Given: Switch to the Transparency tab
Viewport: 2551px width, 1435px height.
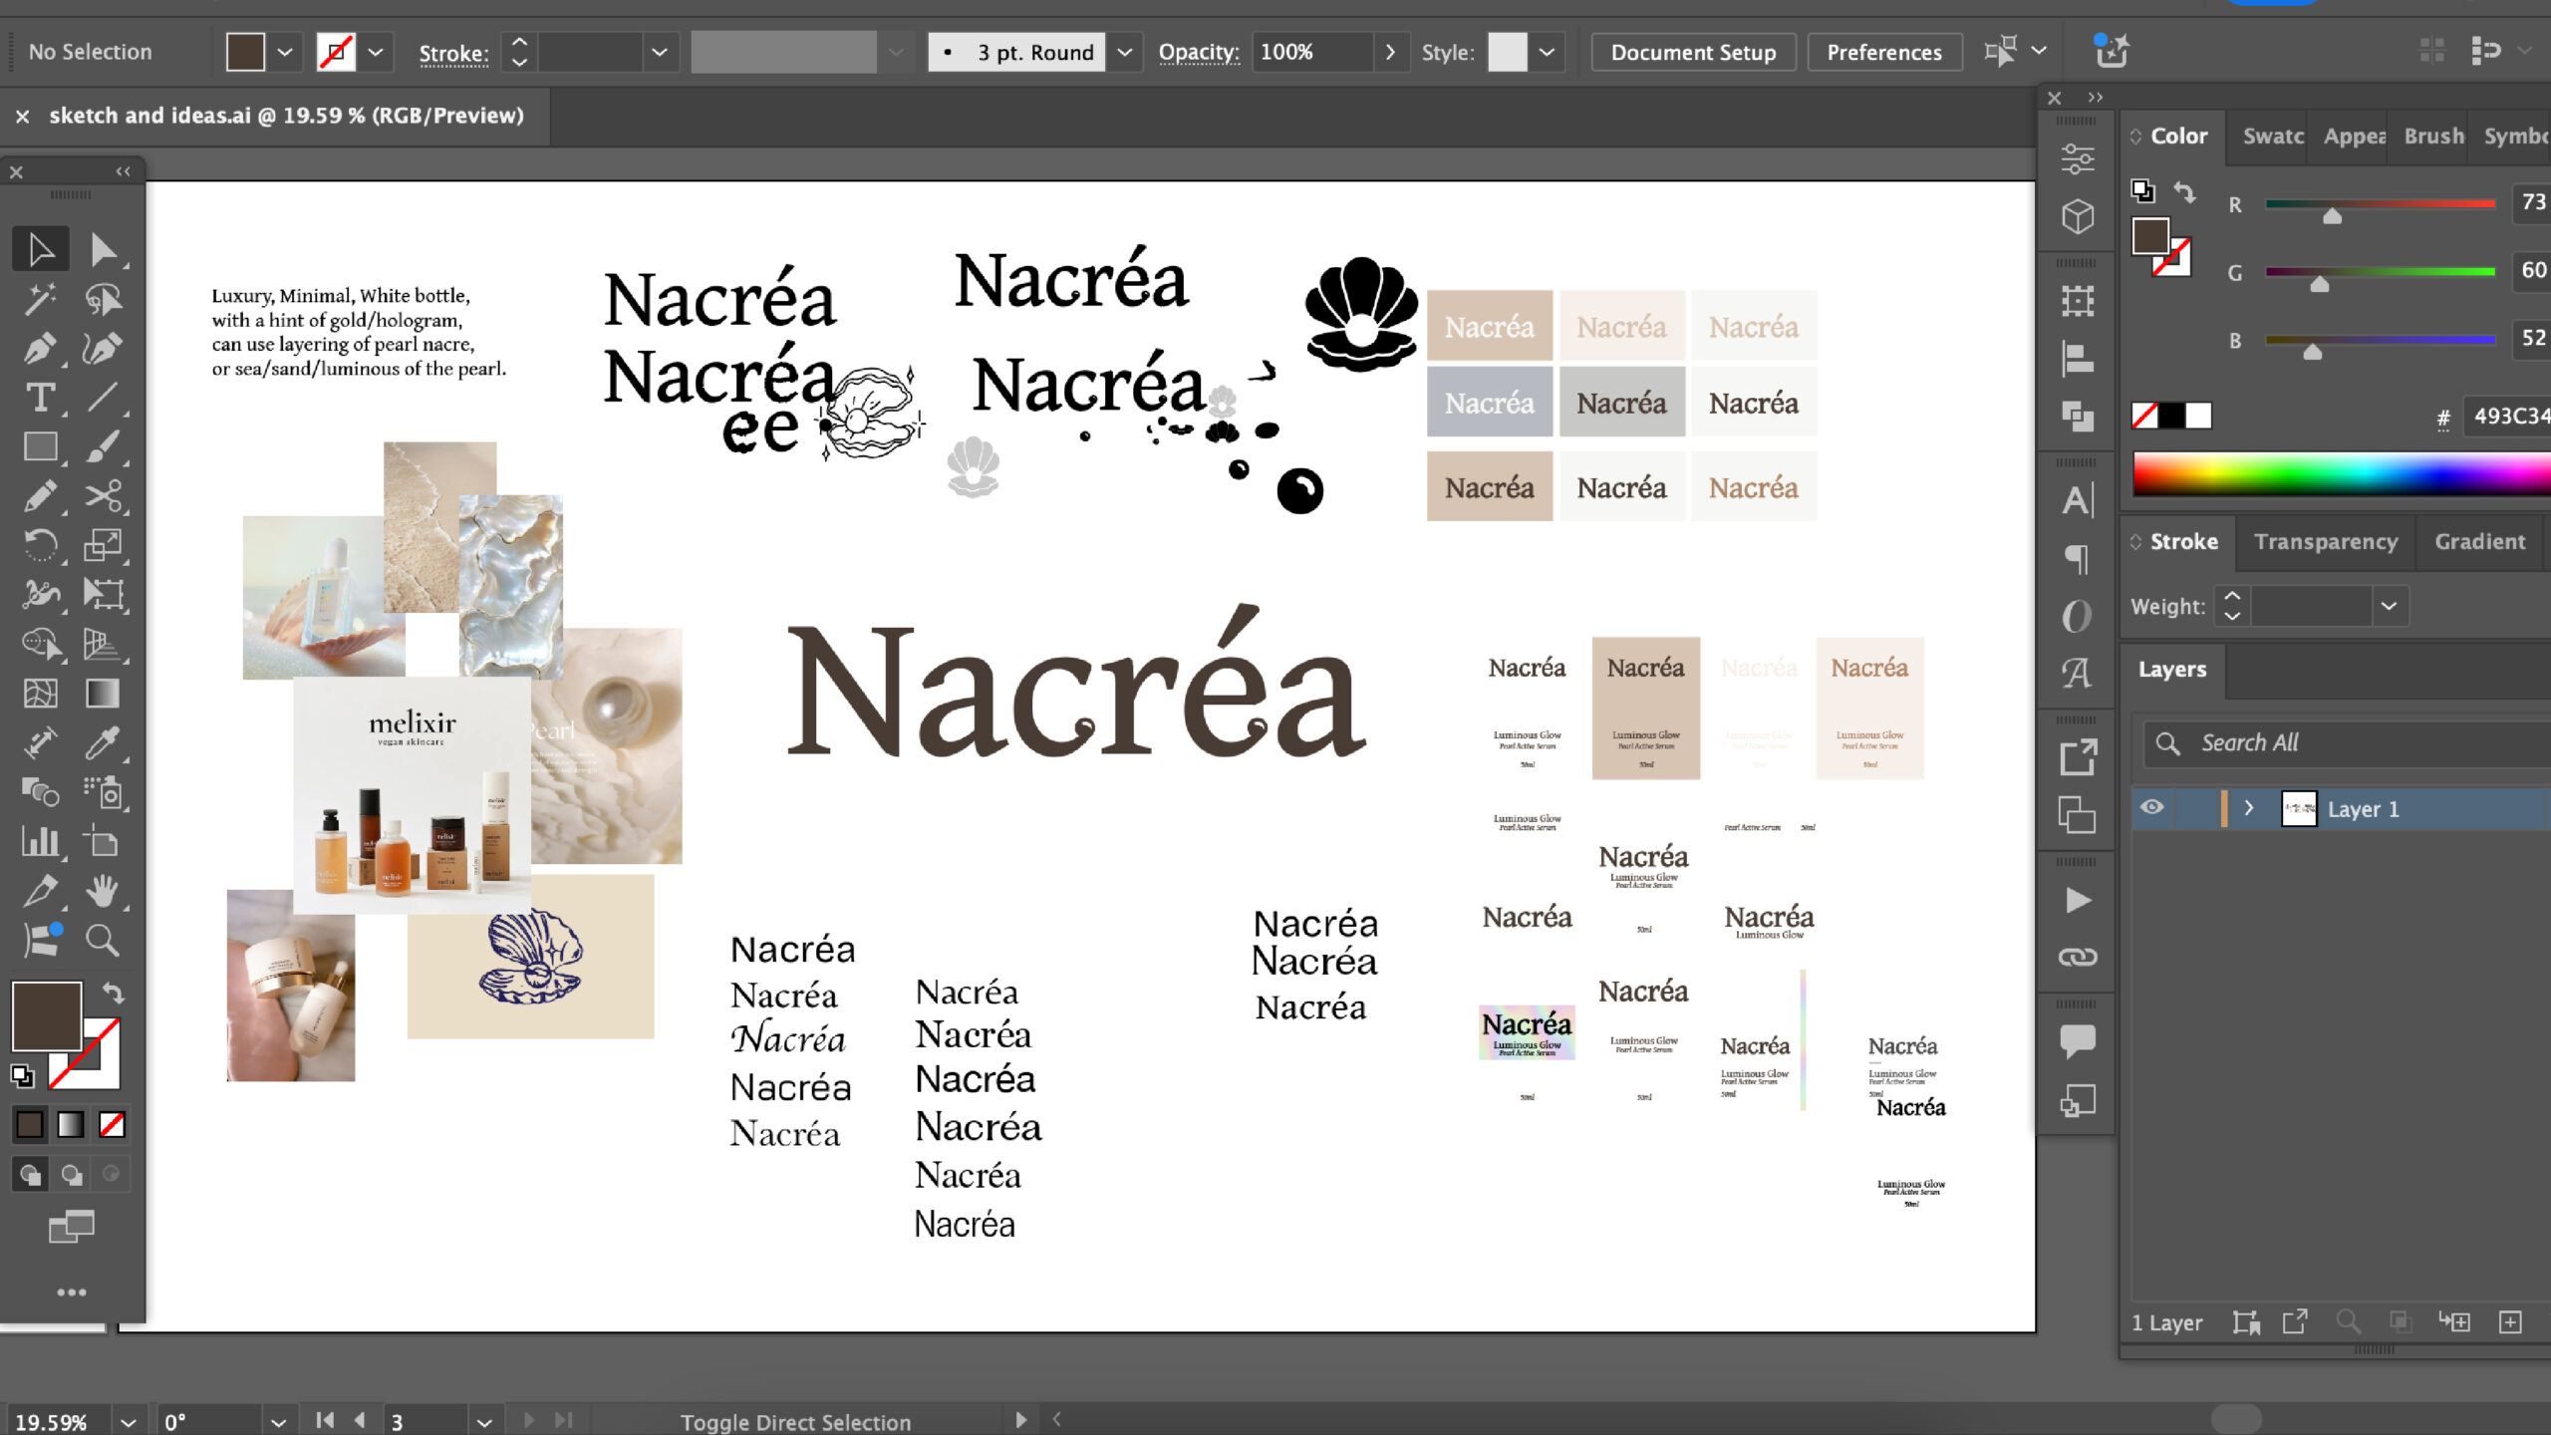Looking at the screenshot, I should tap(2325, 541).
